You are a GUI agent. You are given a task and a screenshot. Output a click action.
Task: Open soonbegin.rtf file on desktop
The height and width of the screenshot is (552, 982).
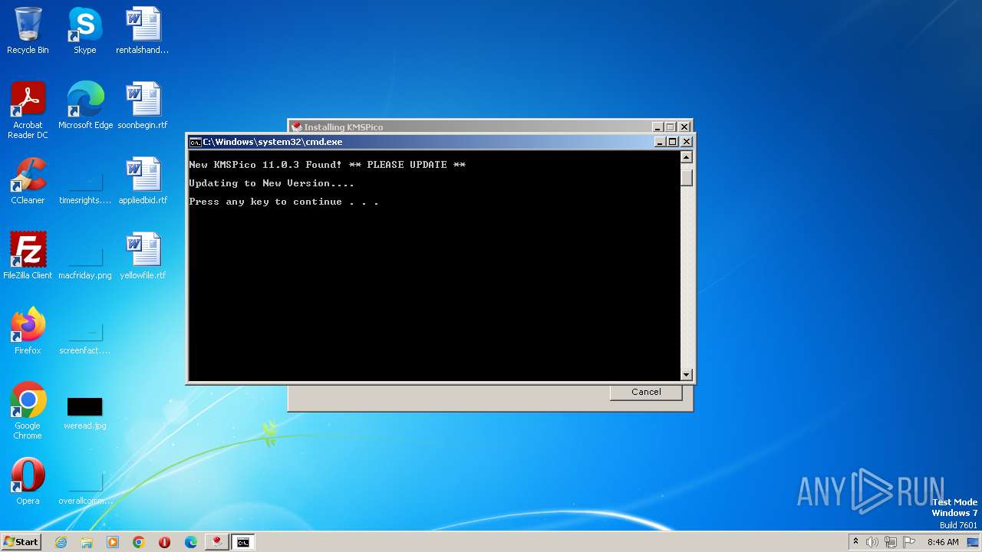click(143, 106)
